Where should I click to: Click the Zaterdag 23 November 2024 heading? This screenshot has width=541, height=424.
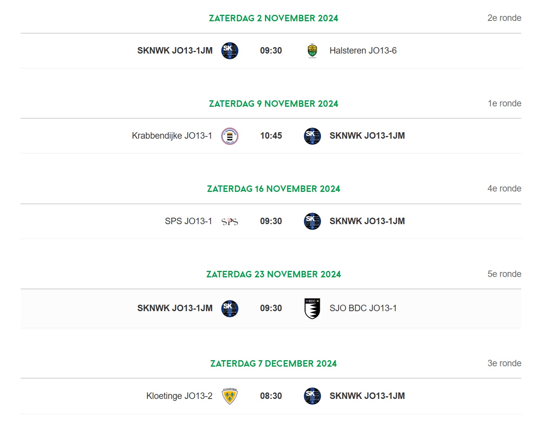tap(273, 274)
